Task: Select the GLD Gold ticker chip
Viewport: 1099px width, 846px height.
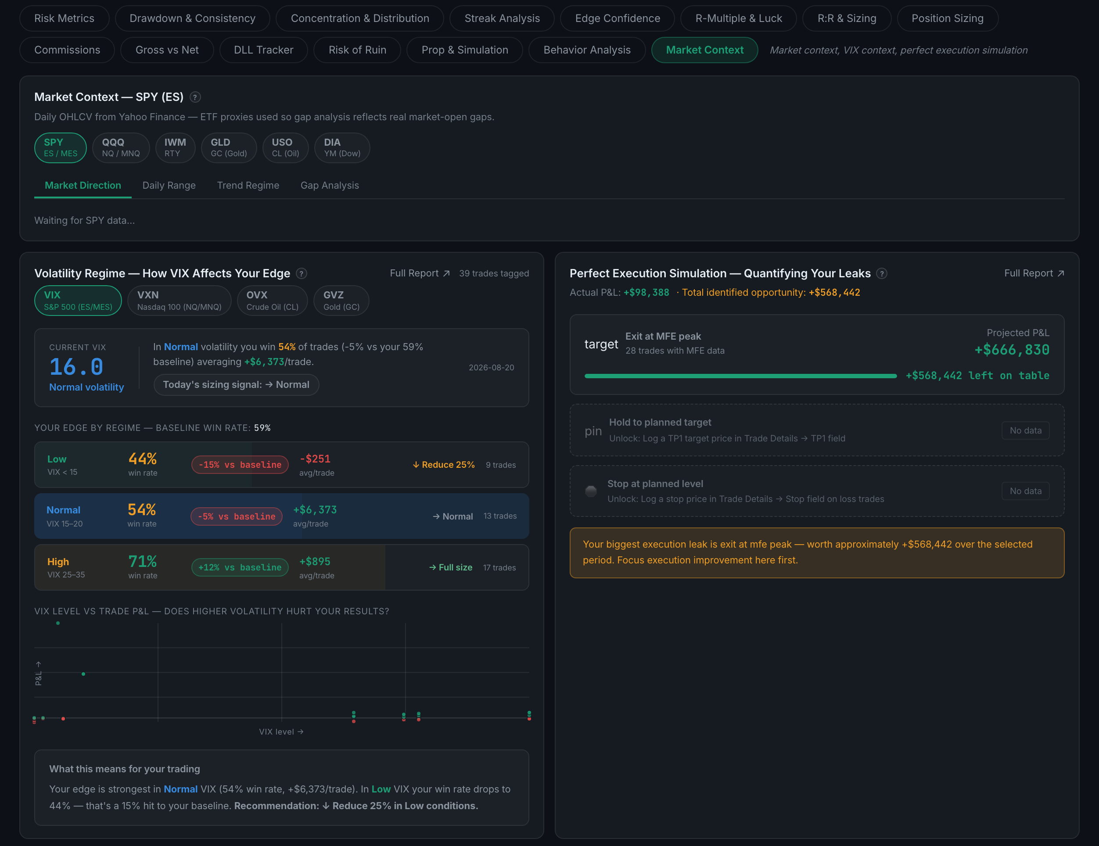Action: point(229,148)
